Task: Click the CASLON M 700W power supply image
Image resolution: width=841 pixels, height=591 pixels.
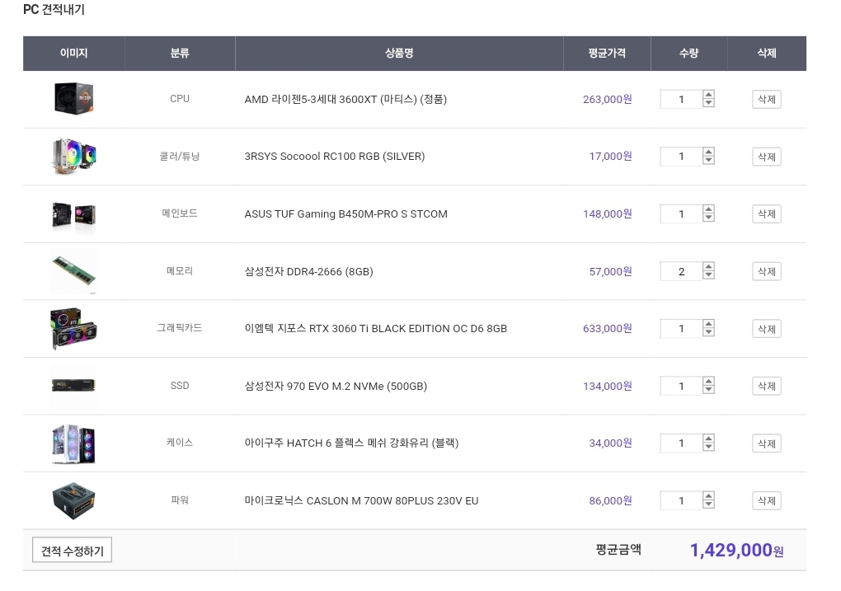Action: [74, 500]
